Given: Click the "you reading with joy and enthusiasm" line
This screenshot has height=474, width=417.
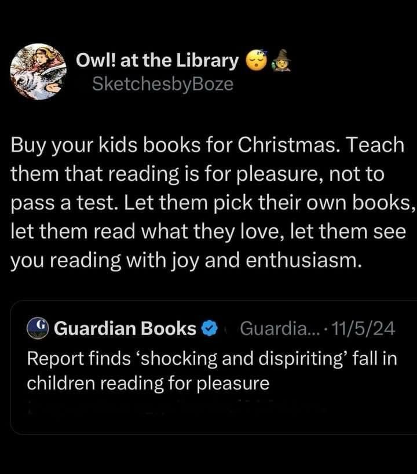Looking at the screenshot, I should pos(186,261).
